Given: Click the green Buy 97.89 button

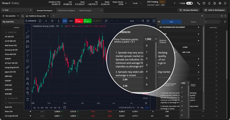Looking at the screenshot, I should click(x=87, y=21).
